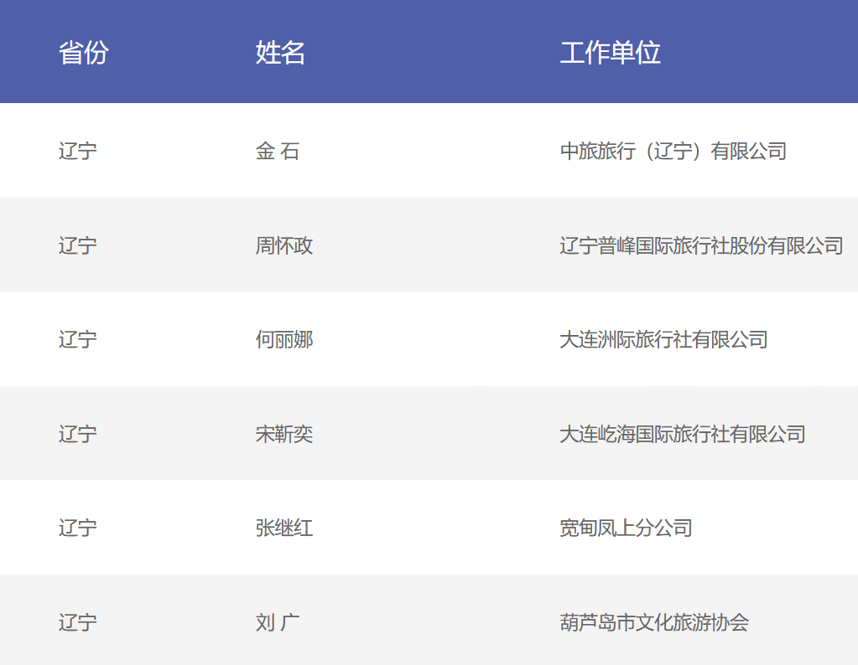The width and height of the screenshot is (858, 665).
Task: Click 辽宁 in the 宋靳奕 row
Action: [x=78, y=434]
